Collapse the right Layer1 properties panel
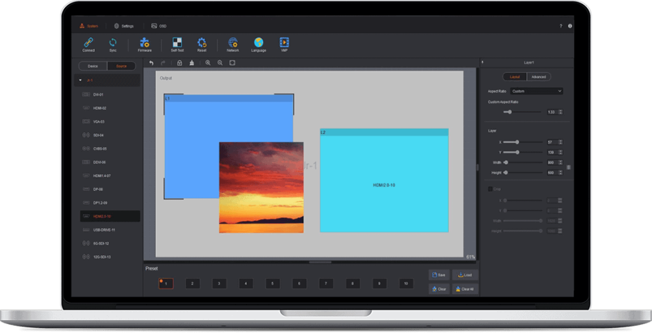The height and width of the screenshot is (333, 652). tap(483, 62)
